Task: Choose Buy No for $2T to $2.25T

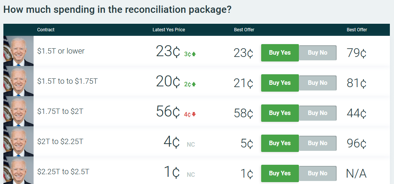Action: click(318, 143)
